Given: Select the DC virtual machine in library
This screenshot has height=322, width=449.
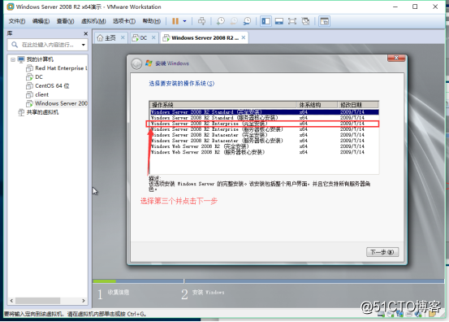Looking at the screenshot, I should point(39,77).
